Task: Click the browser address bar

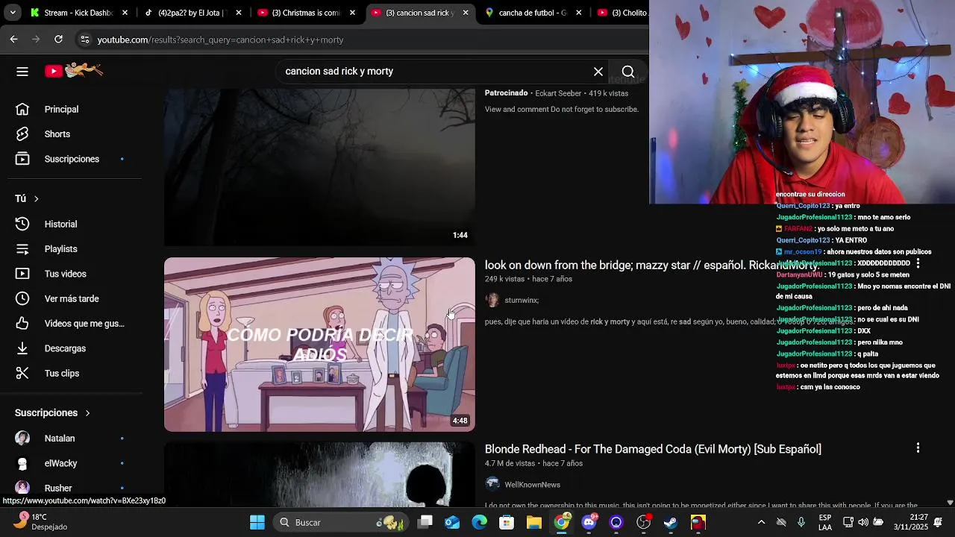Action: (x=358, y=40)
